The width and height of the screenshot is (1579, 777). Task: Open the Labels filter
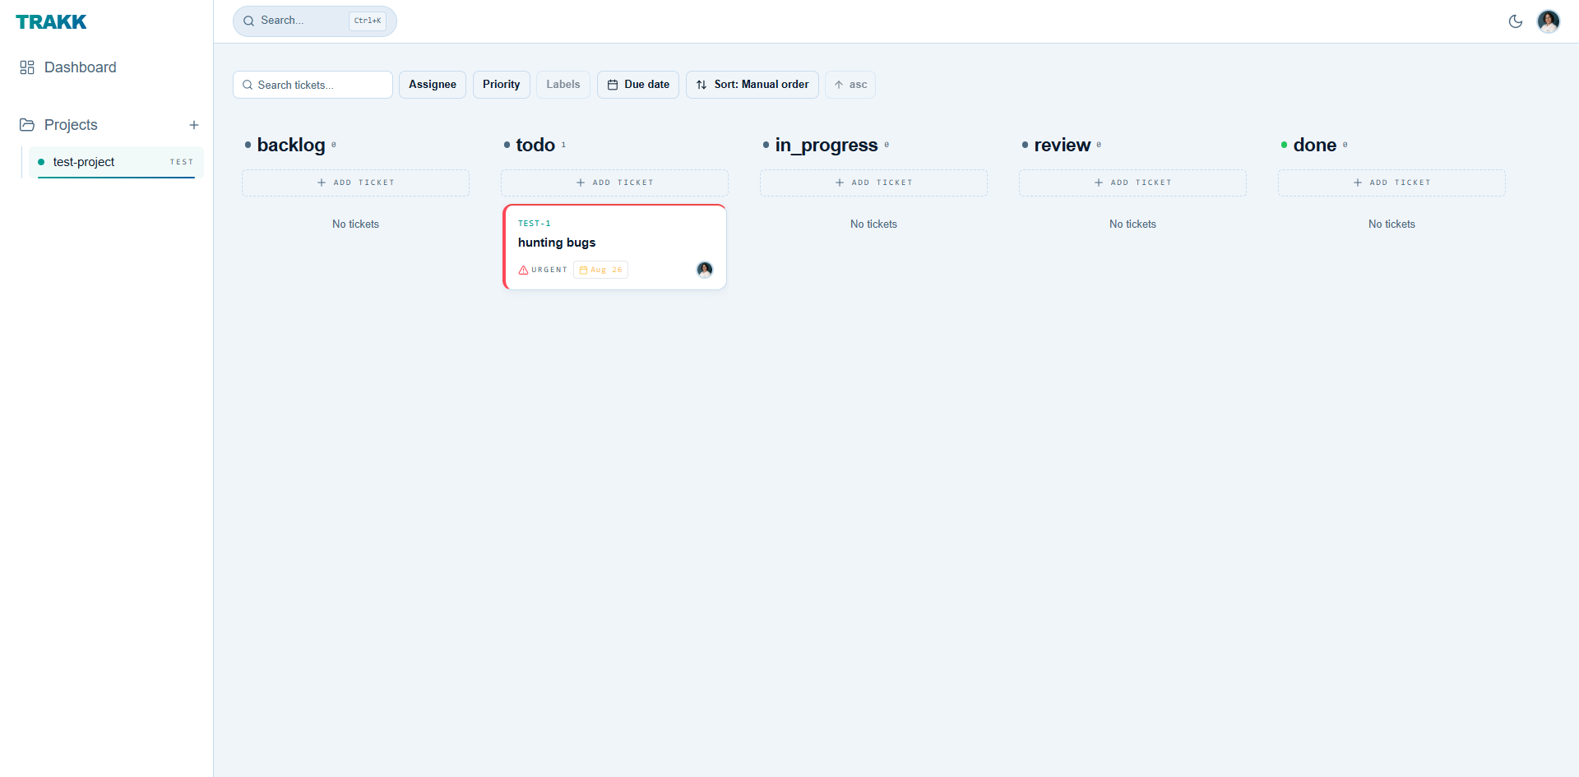(x=563, y=85)
